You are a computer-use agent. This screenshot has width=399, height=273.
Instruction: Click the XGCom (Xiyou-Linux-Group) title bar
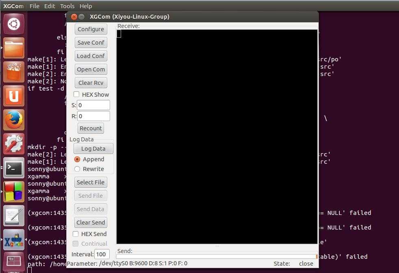pos(192,17)
